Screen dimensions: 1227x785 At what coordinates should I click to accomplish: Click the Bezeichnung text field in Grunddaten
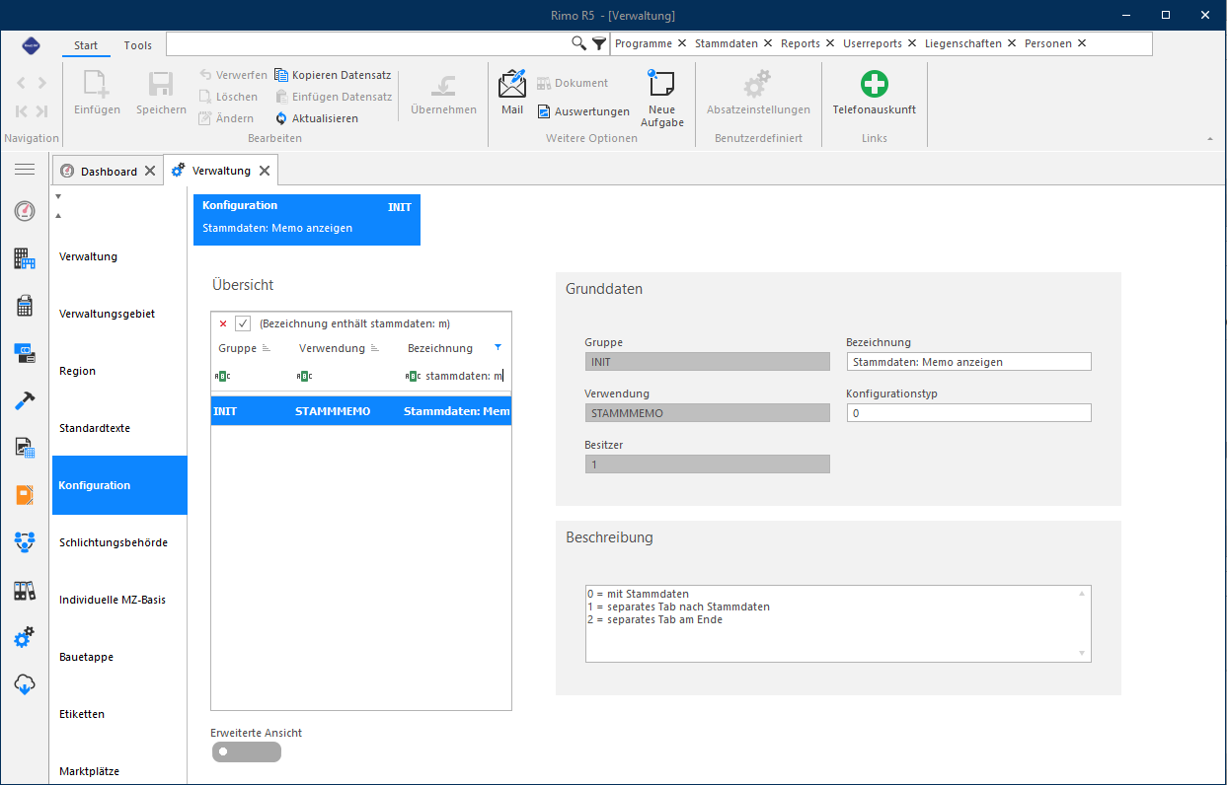click(x=969, y=362)
